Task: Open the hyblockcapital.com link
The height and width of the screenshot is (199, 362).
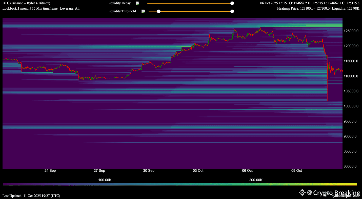Action: [345, 196]
